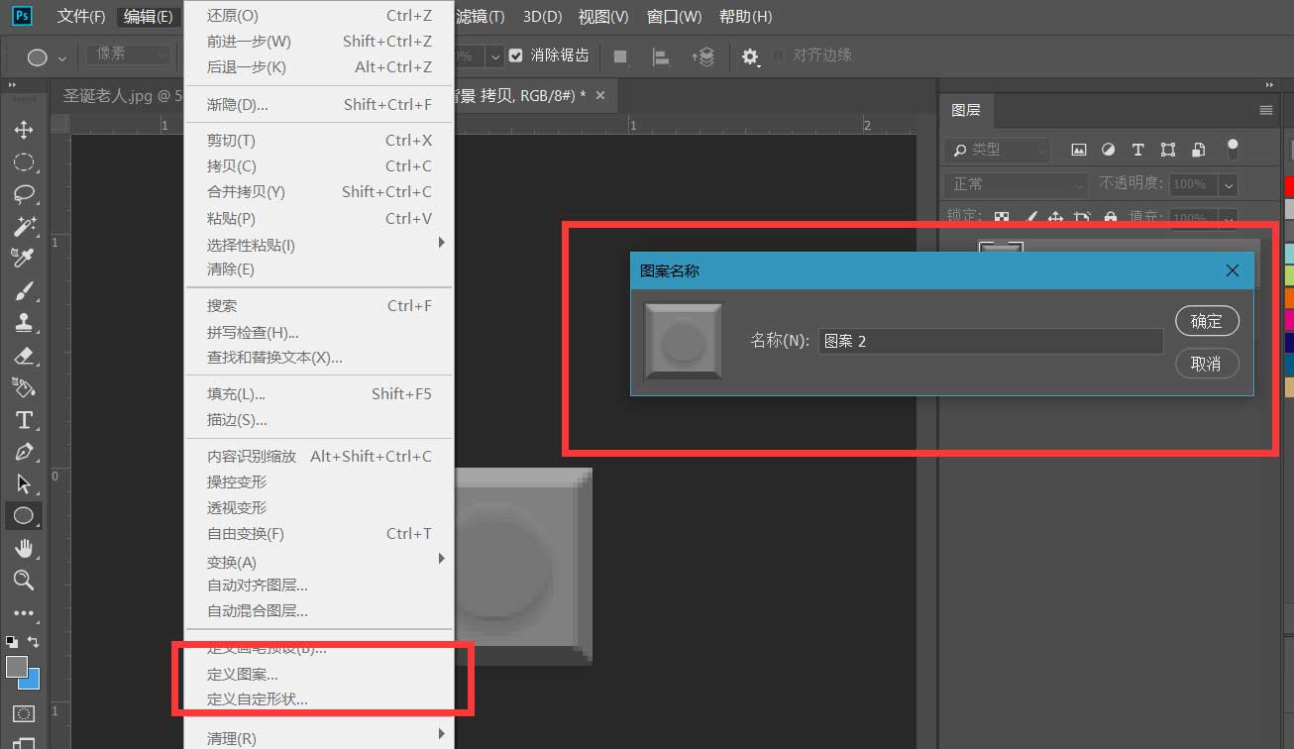Select the Brush tool

[x=24, y=290]
